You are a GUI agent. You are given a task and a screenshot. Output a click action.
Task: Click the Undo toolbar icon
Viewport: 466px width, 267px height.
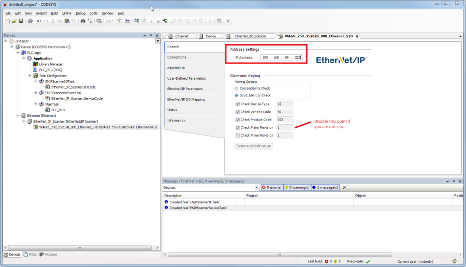39,21
